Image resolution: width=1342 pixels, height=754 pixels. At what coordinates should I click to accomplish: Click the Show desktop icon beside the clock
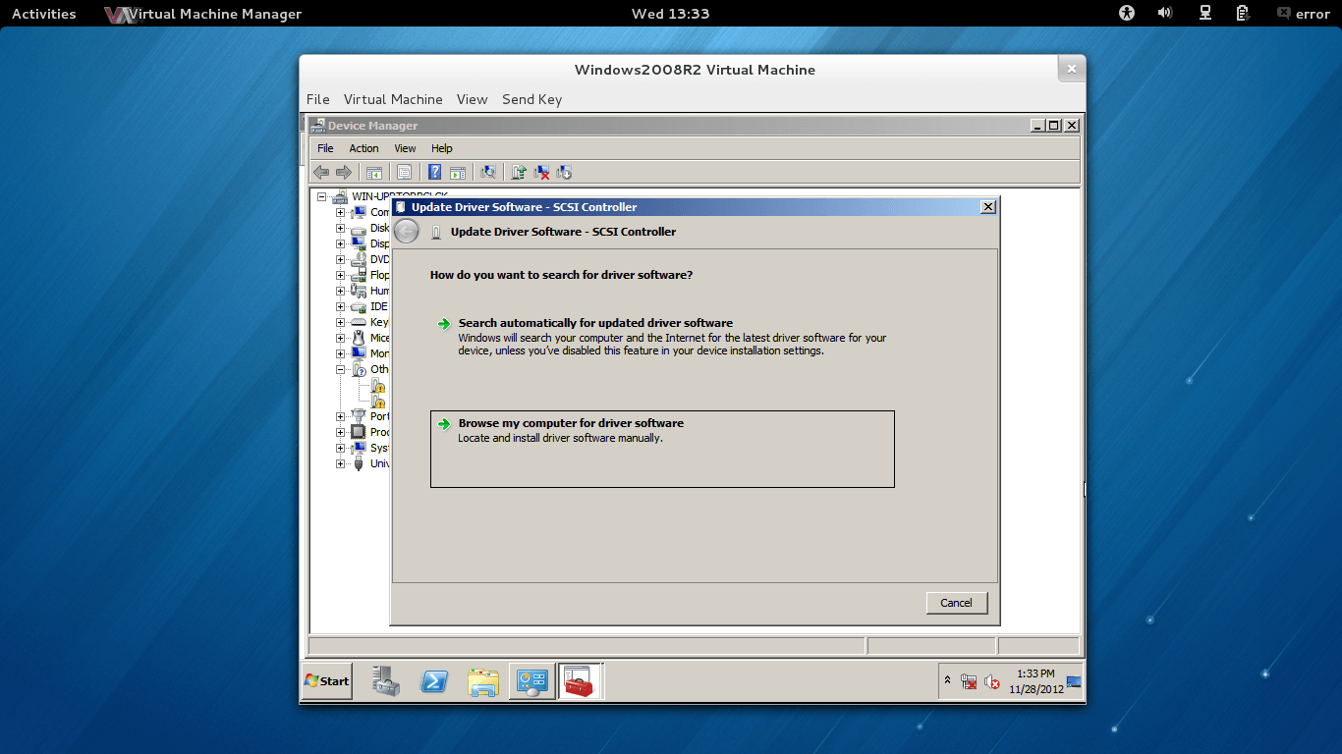click(x=1074, y=681)
